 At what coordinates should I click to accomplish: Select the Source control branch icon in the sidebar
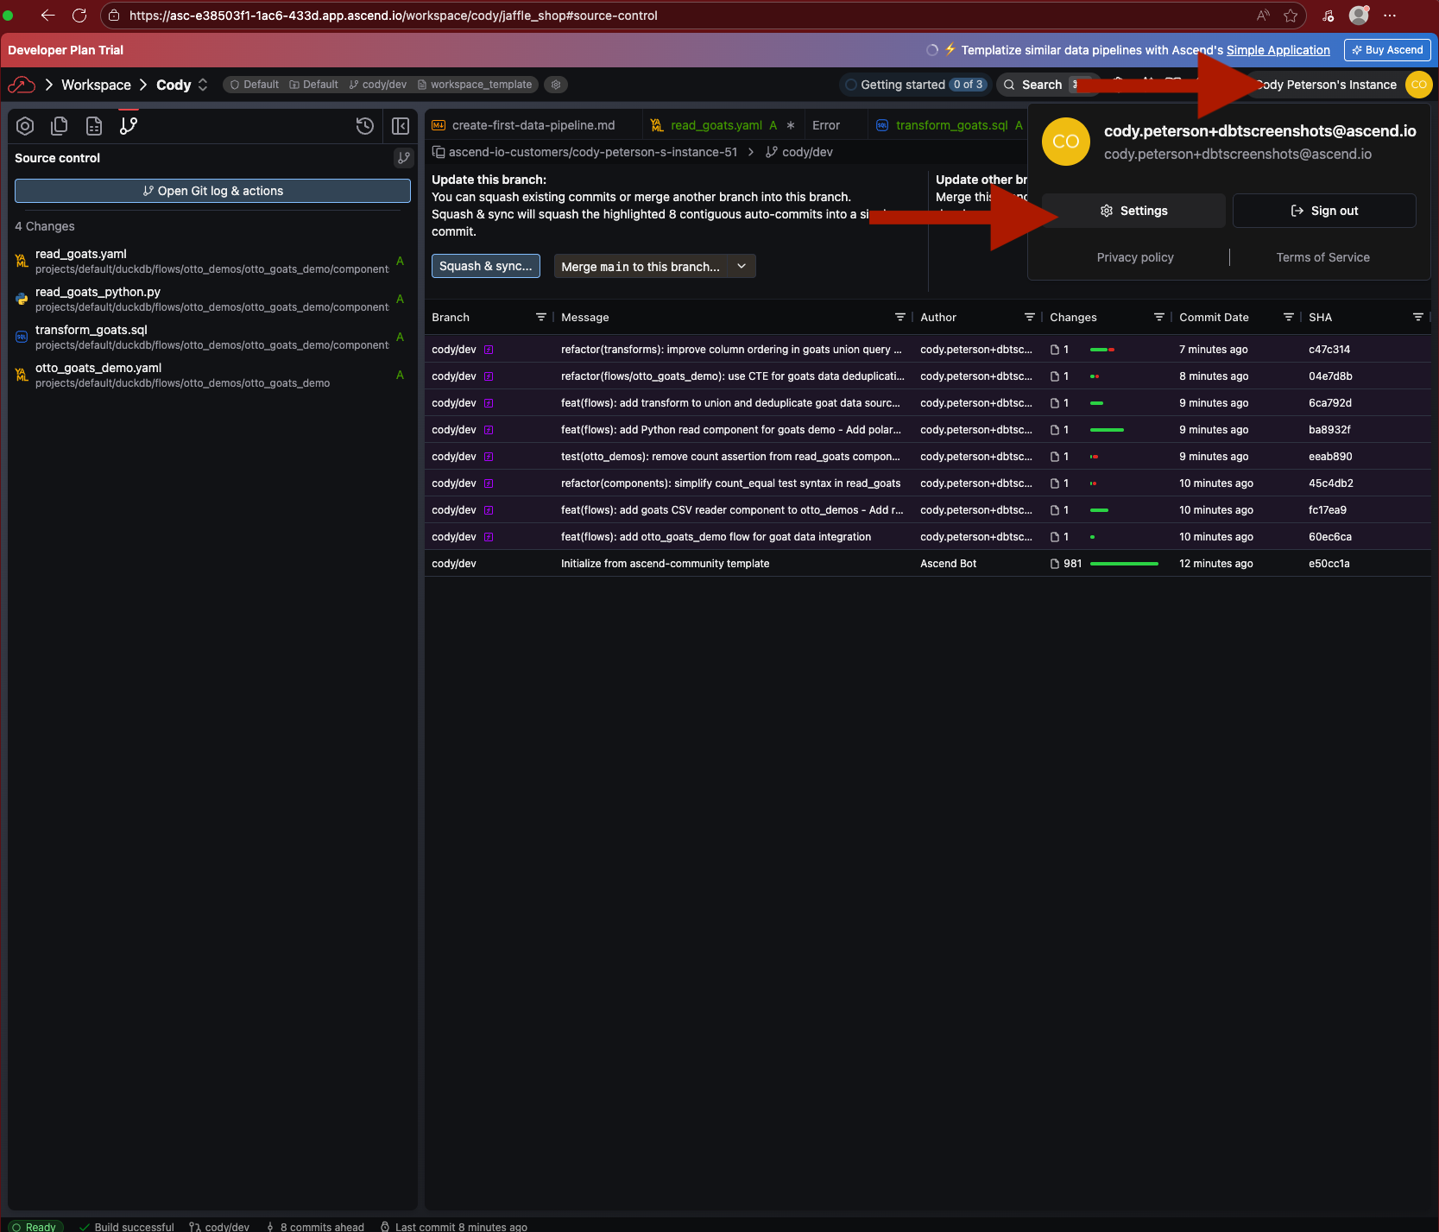pos(129,126)
